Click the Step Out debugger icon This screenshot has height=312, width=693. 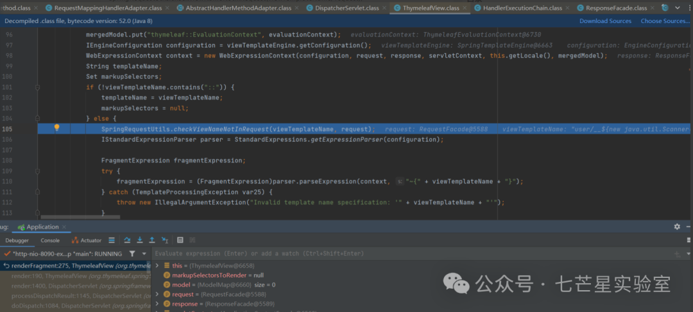click(152, 240)
